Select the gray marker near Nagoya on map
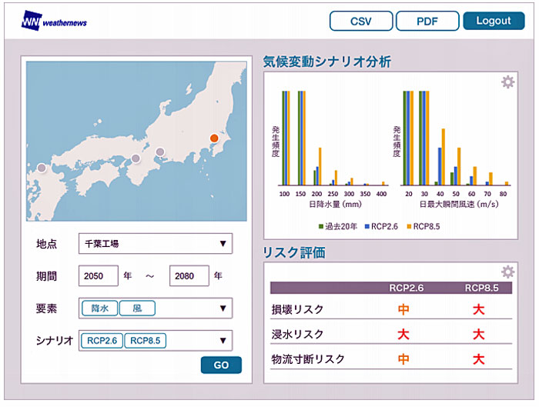 160,152
